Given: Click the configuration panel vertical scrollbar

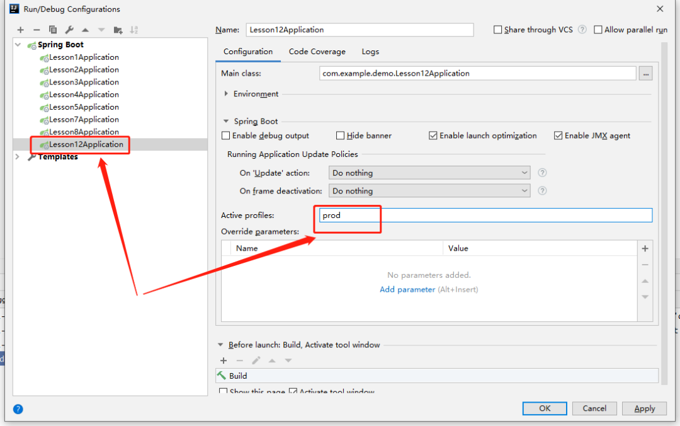Looking at the screenshot, I should 664,213.
